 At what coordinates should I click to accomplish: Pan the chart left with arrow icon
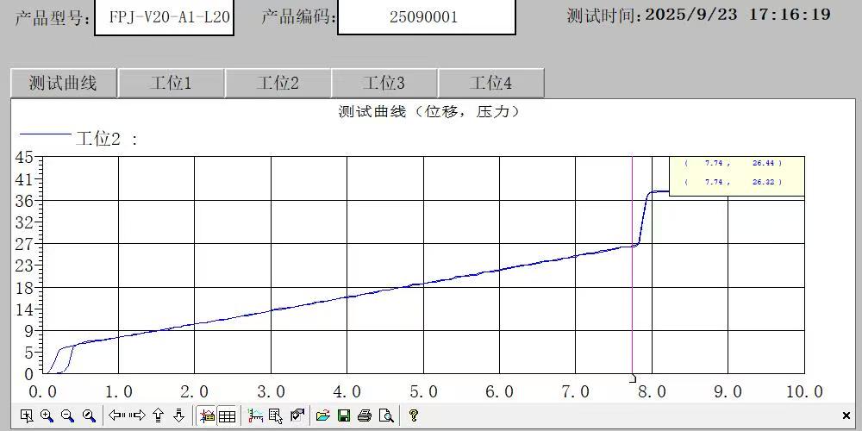click(x=116, y=415)
